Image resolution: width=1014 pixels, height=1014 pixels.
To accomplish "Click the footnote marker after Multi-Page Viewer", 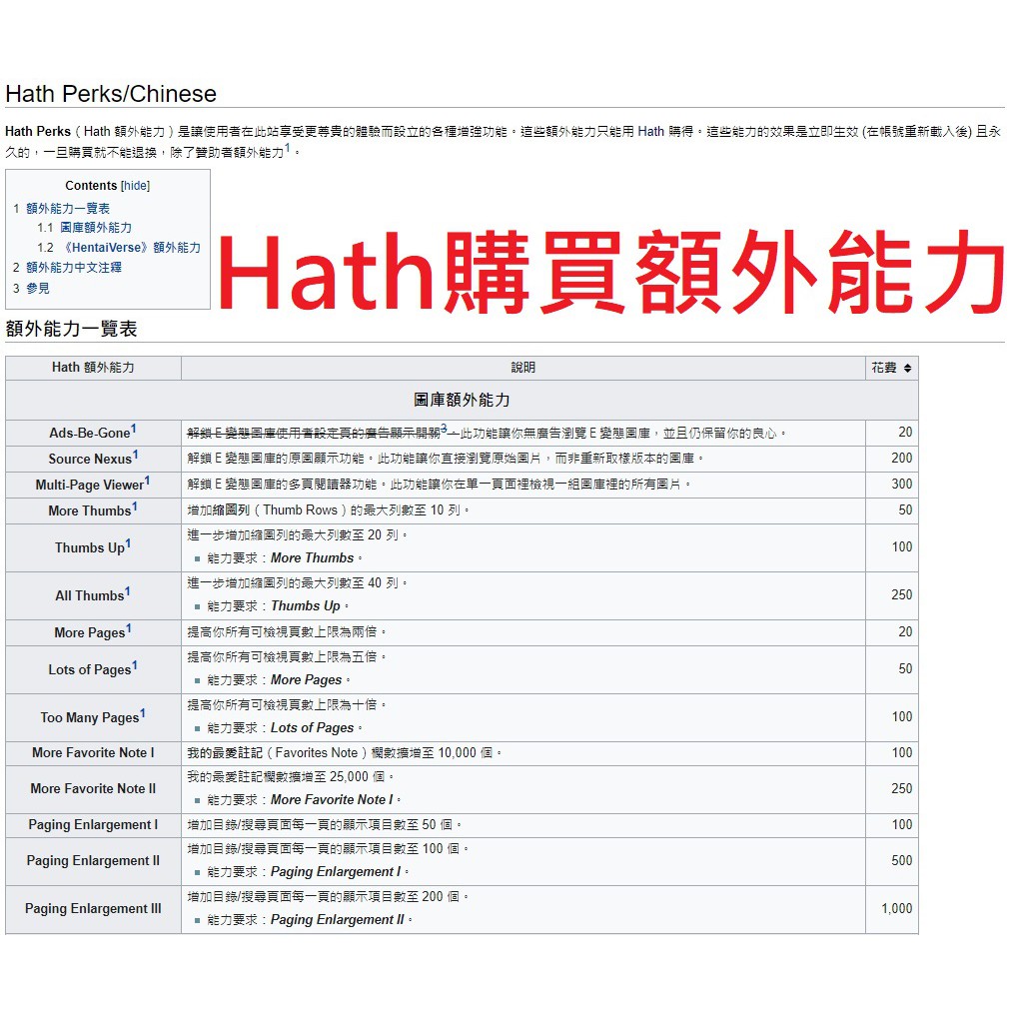I will pos(148,481).
